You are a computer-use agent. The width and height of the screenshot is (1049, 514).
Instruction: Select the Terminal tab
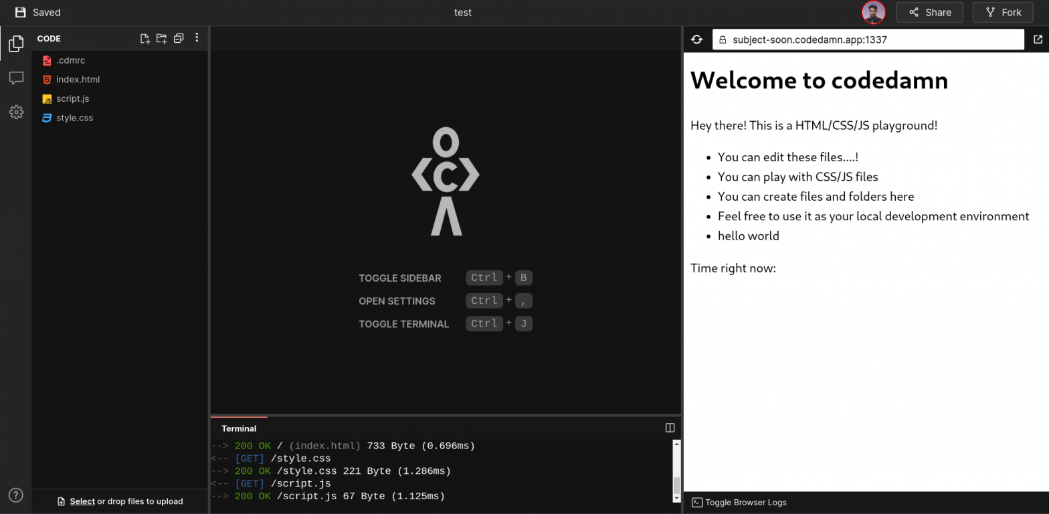pos(239,428)
